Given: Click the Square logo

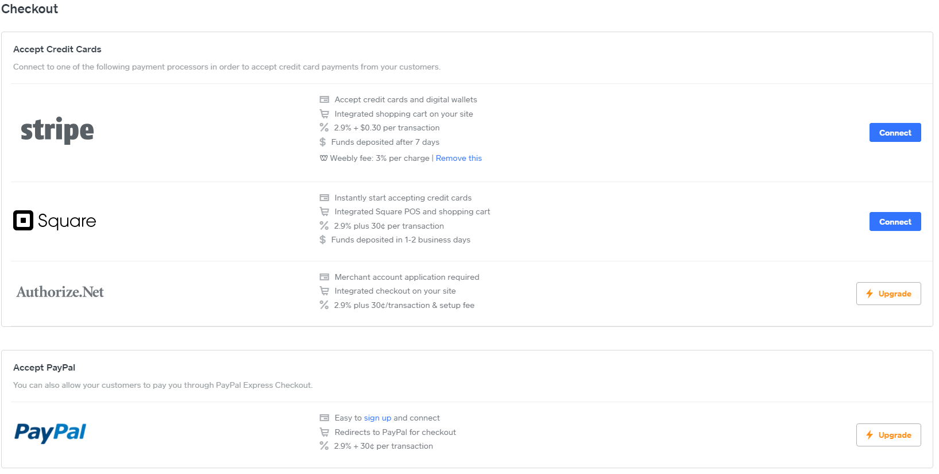Looking at the screenshot, I should pyautogui.click(x=55, y=221).
